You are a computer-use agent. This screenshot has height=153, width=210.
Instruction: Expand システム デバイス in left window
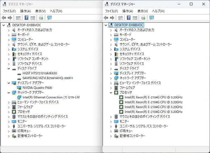[9, 49]
